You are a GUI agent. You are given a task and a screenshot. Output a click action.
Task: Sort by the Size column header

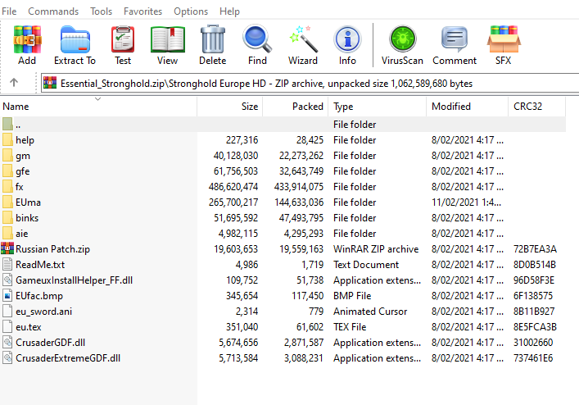229,107
